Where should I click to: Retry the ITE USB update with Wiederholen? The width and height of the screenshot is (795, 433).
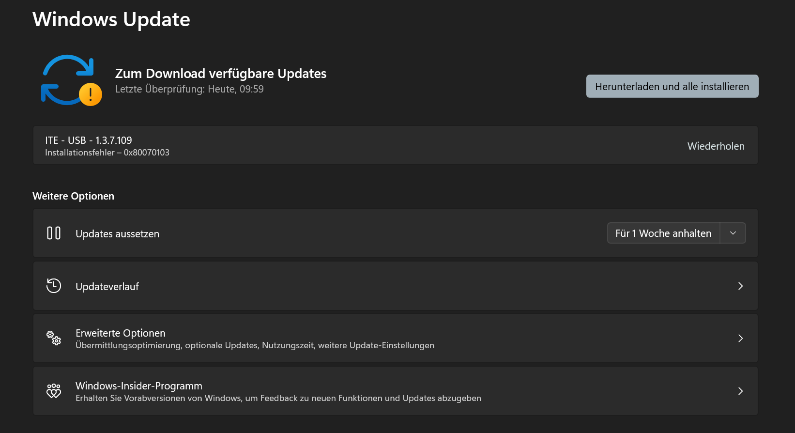[x=716, y=146]
